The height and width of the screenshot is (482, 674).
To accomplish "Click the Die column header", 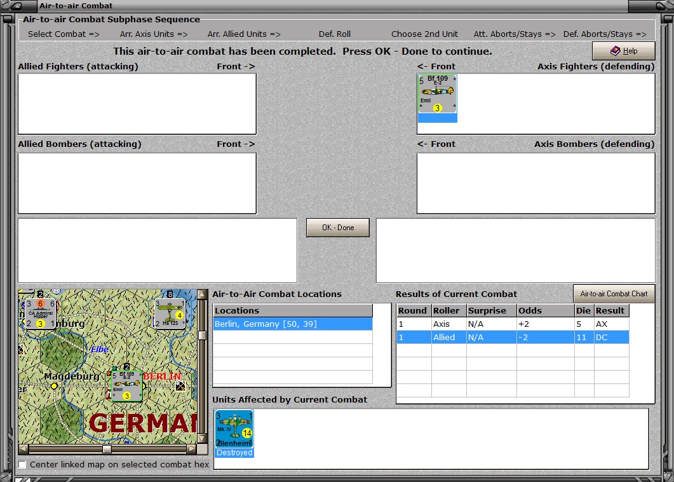I will pyautogui.click(x=584, y=311).
